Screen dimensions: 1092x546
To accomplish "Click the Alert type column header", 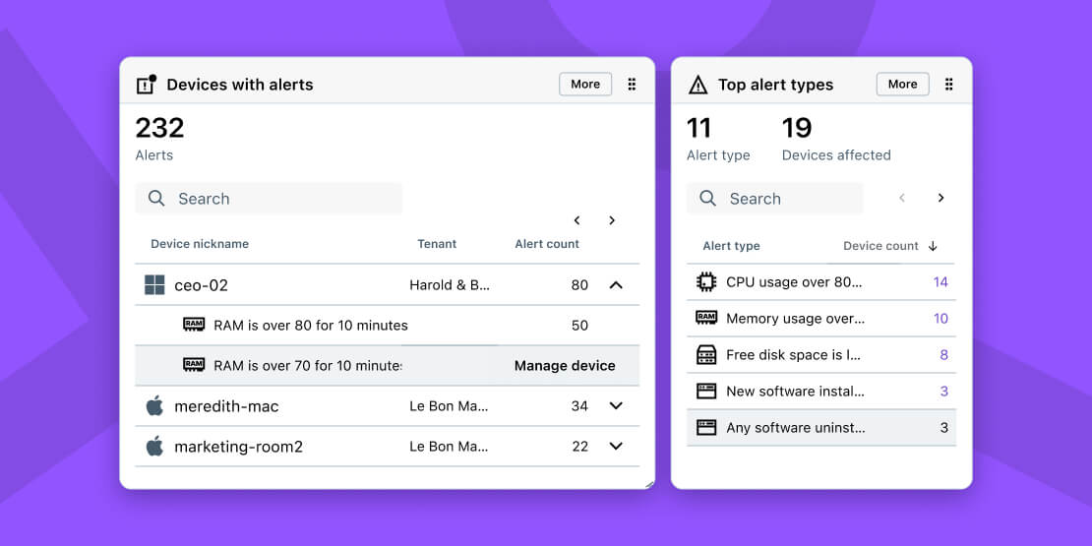I will [731, 246].
